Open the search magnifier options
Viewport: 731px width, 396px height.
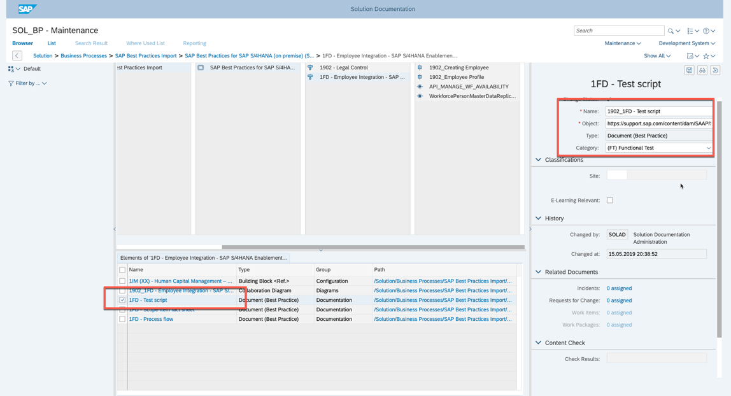point(671,31)
